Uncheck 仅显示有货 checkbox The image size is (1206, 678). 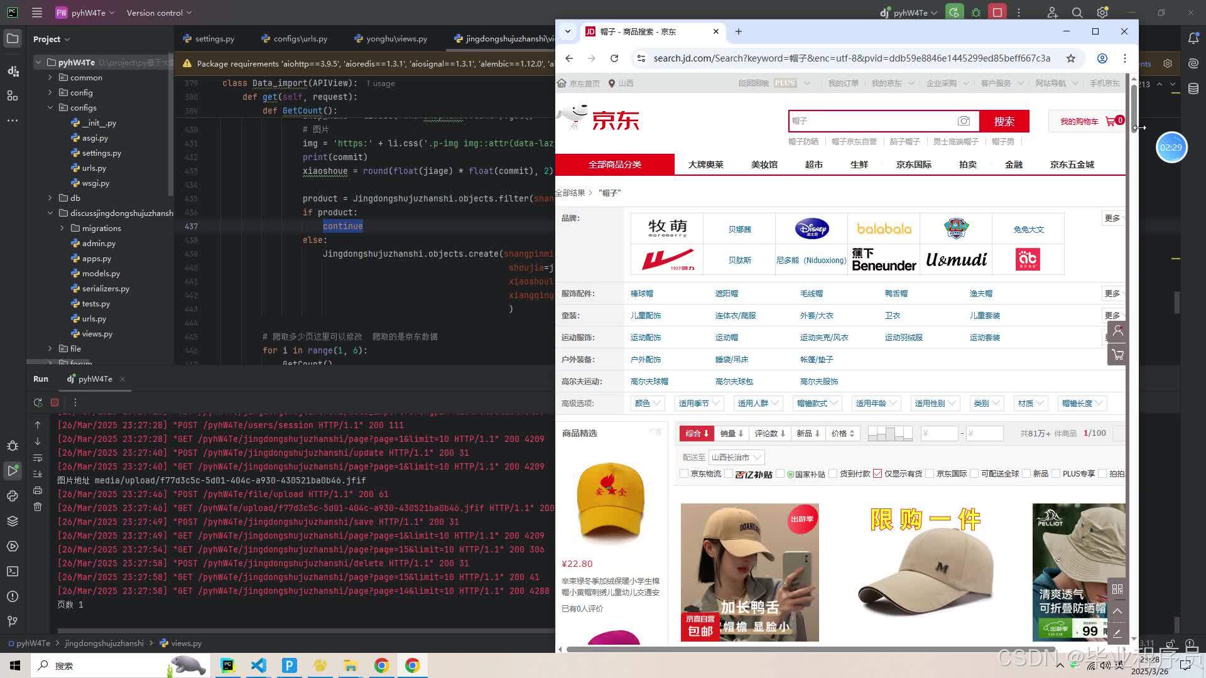pyautogui.click(x=877, y=473)
